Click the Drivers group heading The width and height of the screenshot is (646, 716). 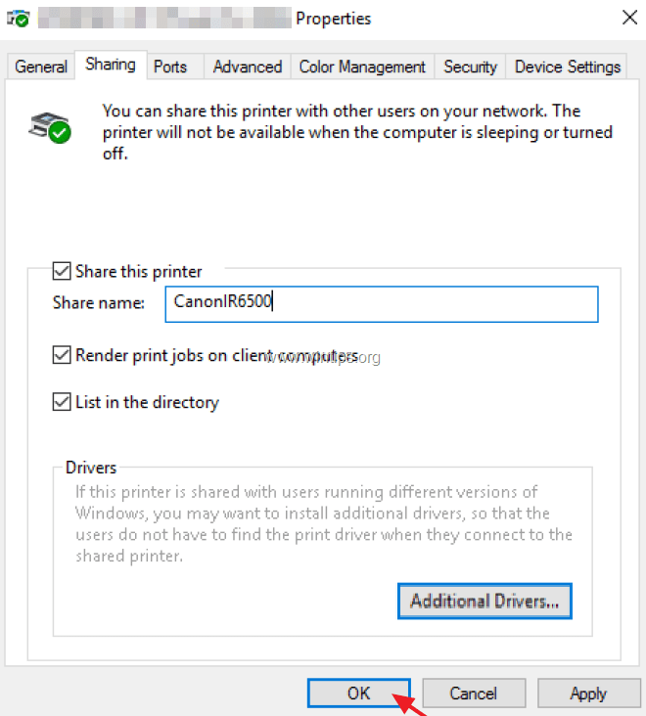point(91,468)
